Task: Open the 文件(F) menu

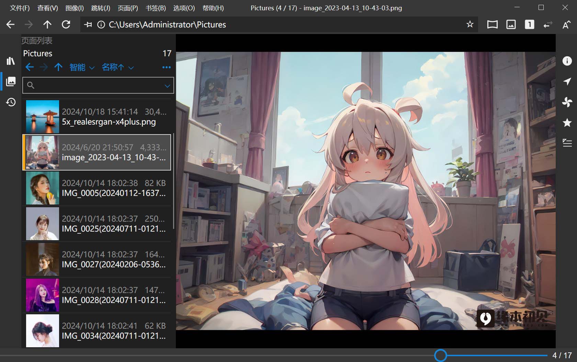Action: [20, 8]
